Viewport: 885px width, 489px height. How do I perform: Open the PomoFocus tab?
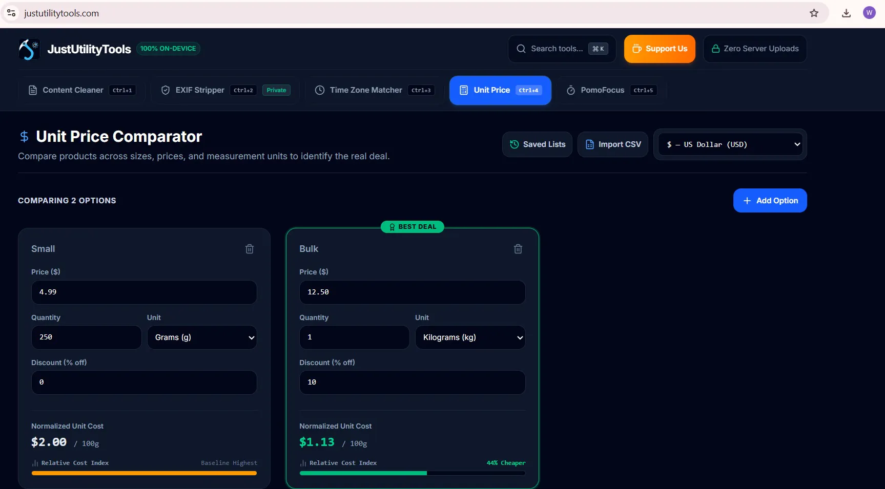(x=611, y=90)
